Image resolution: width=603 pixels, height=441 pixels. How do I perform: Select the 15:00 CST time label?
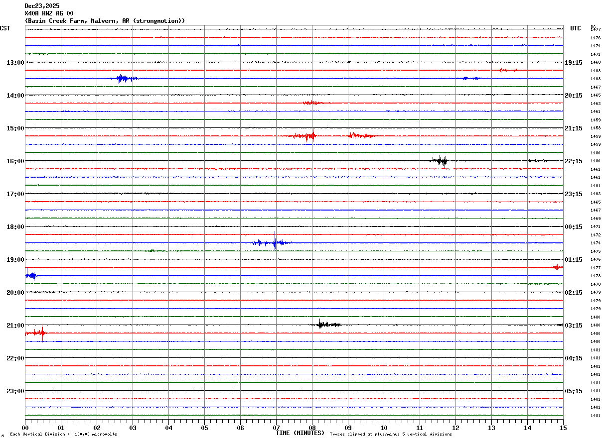pos(15,128)
